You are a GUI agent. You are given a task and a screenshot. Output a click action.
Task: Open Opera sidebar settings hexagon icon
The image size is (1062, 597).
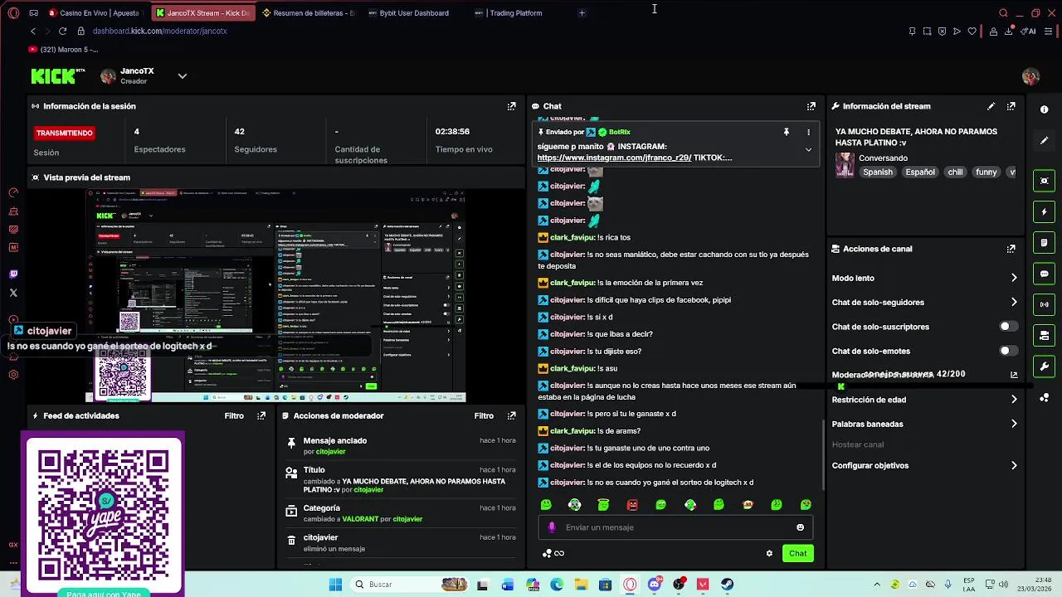coord(13,375)
